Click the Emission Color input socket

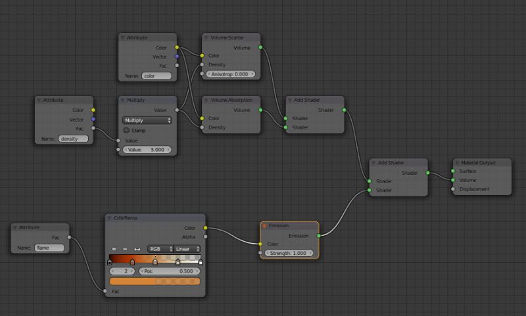tap(260, 244)
